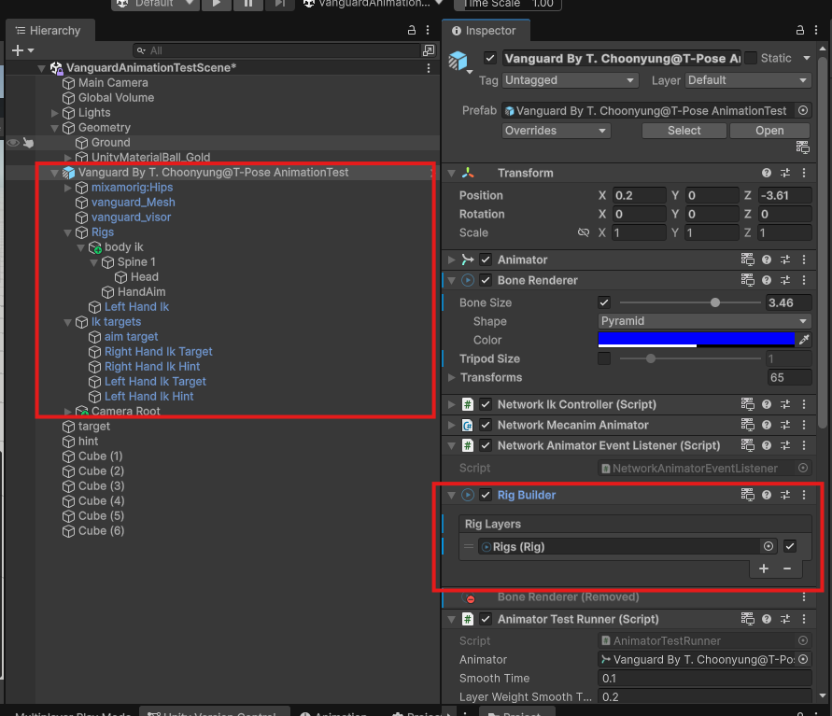Screen dimensions: 832x716
Task: Toggle visibility eye icon for Ground
Action: 13,143
